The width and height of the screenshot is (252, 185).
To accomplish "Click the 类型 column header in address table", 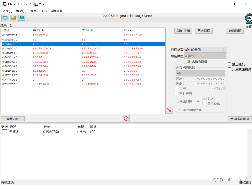I will coord(81,127).
